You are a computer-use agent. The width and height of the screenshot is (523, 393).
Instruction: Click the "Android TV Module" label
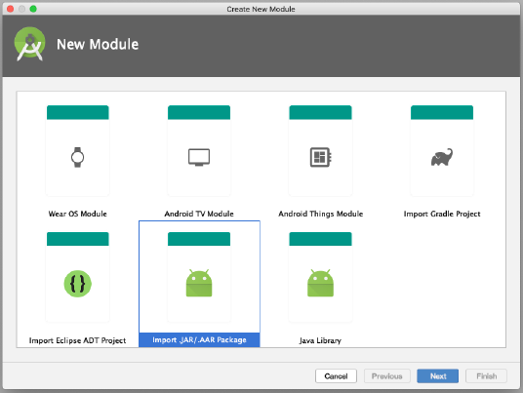point(199,214)
